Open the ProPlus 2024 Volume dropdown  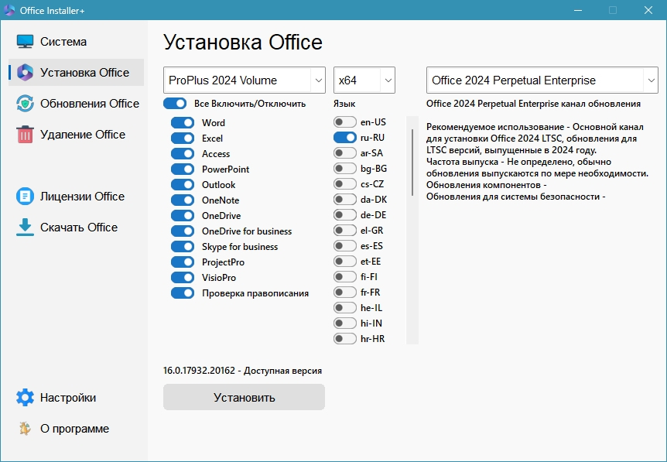click(x=245, y=80)
